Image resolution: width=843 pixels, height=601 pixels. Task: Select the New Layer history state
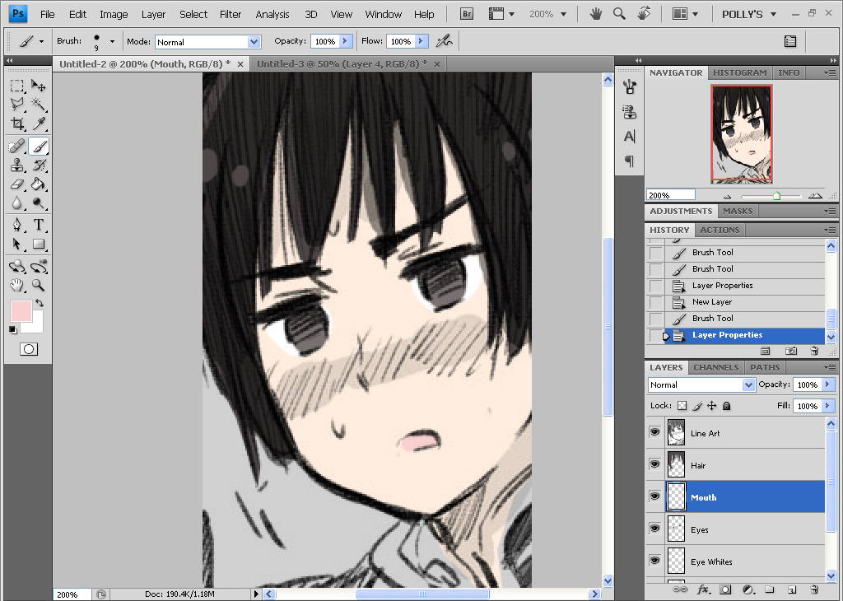click(x=735, y=302)
